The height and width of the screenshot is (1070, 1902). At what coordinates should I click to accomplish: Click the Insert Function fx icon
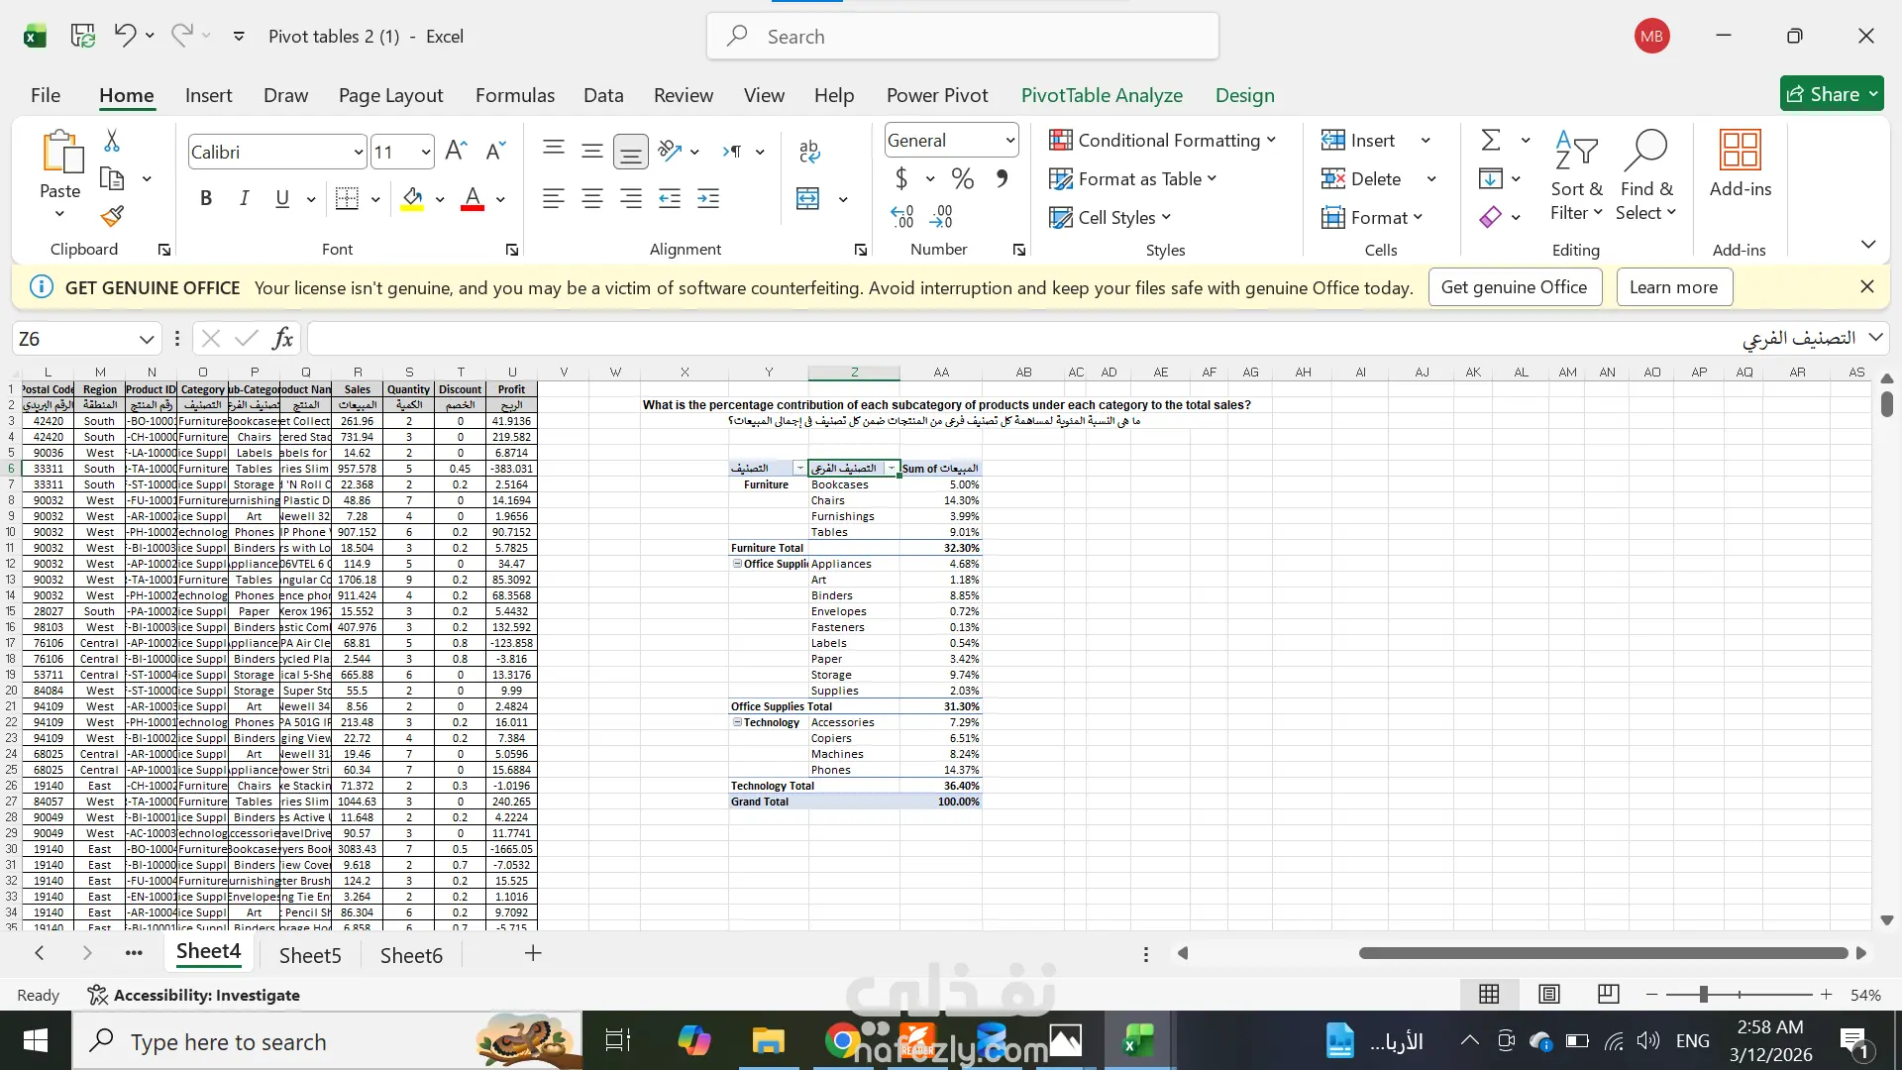click(x=282, y=339)
